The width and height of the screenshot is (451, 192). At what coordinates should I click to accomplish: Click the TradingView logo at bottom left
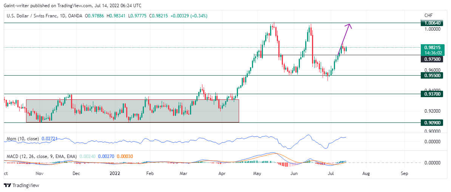pos(21,185)
